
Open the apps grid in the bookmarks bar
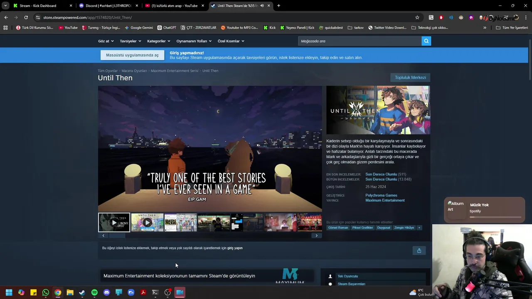coord(5,27)
